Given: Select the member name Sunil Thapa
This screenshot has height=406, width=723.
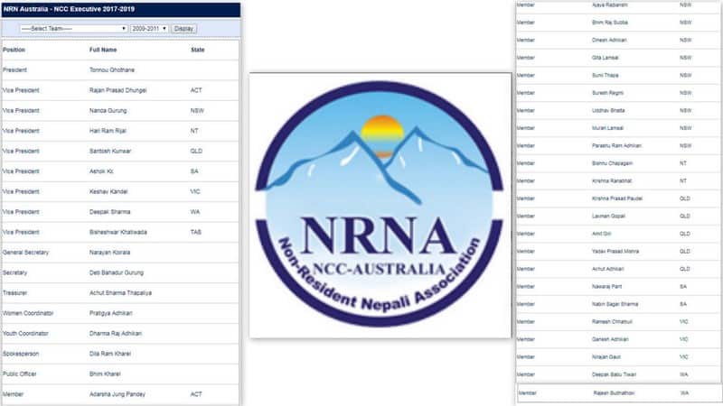Looking at the screenshot, I should pyautogui.click(x=605, y=75).
